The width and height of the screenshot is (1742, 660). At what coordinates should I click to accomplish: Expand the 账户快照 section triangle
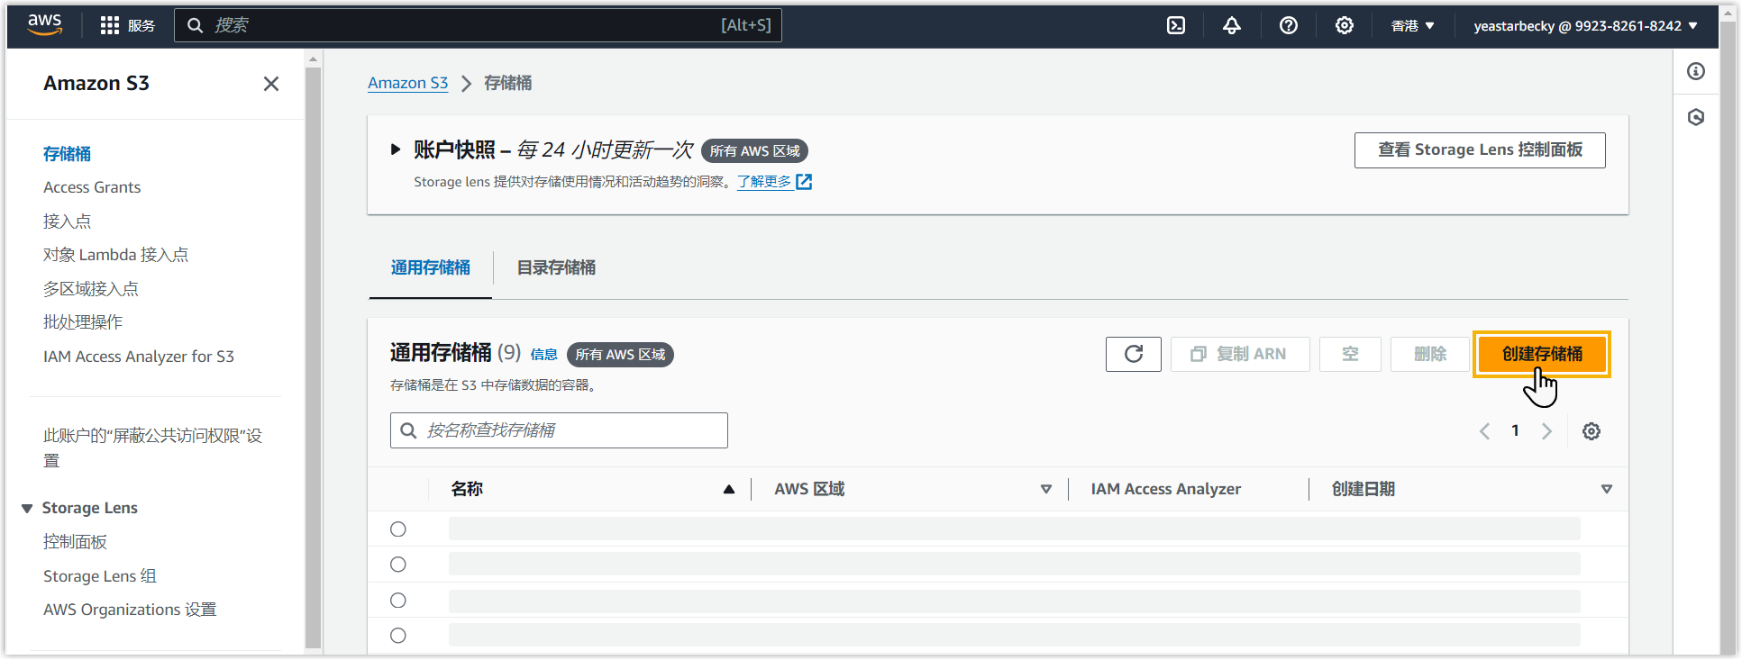[x=395, y=150]
